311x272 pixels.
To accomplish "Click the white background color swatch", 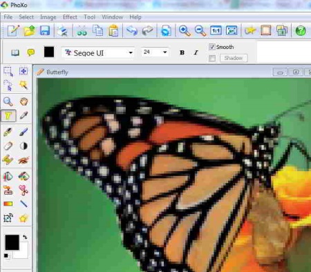I will (23, 252).
